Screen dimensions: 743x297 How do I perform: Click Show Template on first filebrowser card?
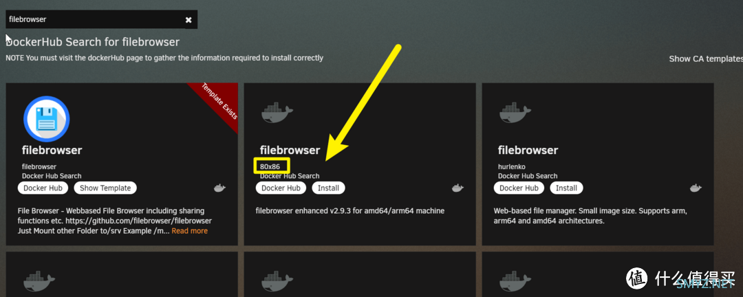pos(105,188)
